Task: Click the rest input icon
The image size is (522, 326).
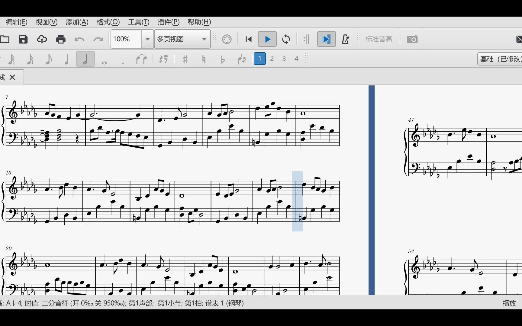Action: [163, 59]
